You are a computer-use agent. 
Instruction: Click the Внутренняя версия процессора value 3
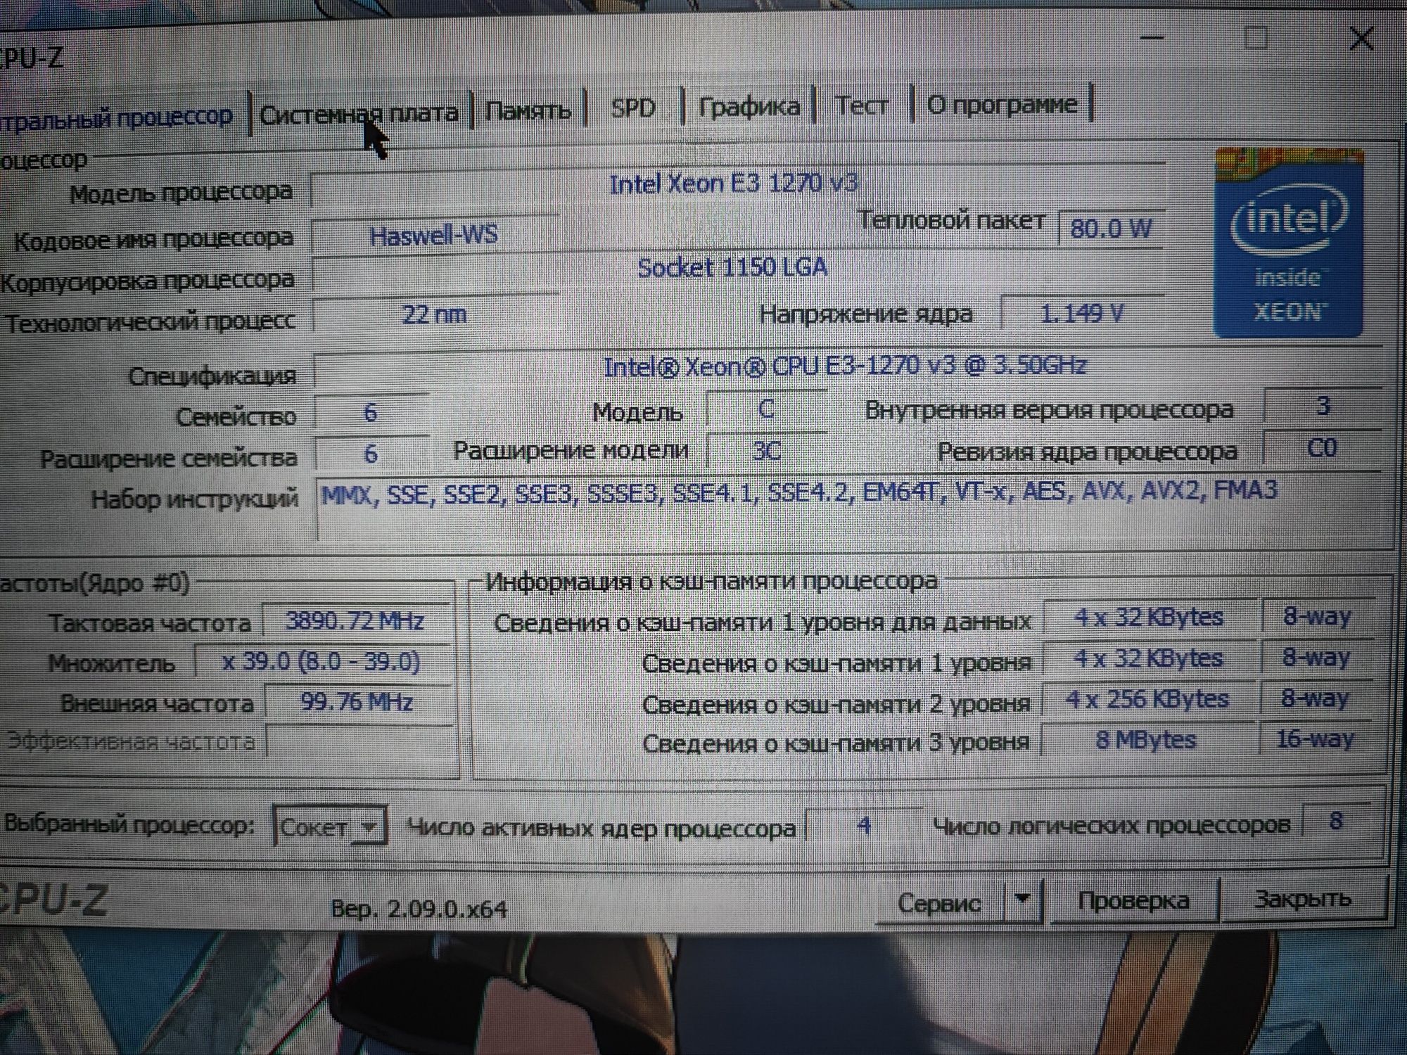(1323, 407)
